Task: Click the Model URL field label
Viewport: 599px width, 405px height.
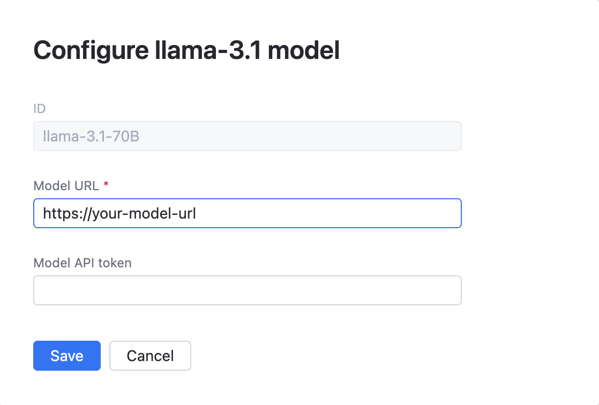Action: click(x=65, y=185)
